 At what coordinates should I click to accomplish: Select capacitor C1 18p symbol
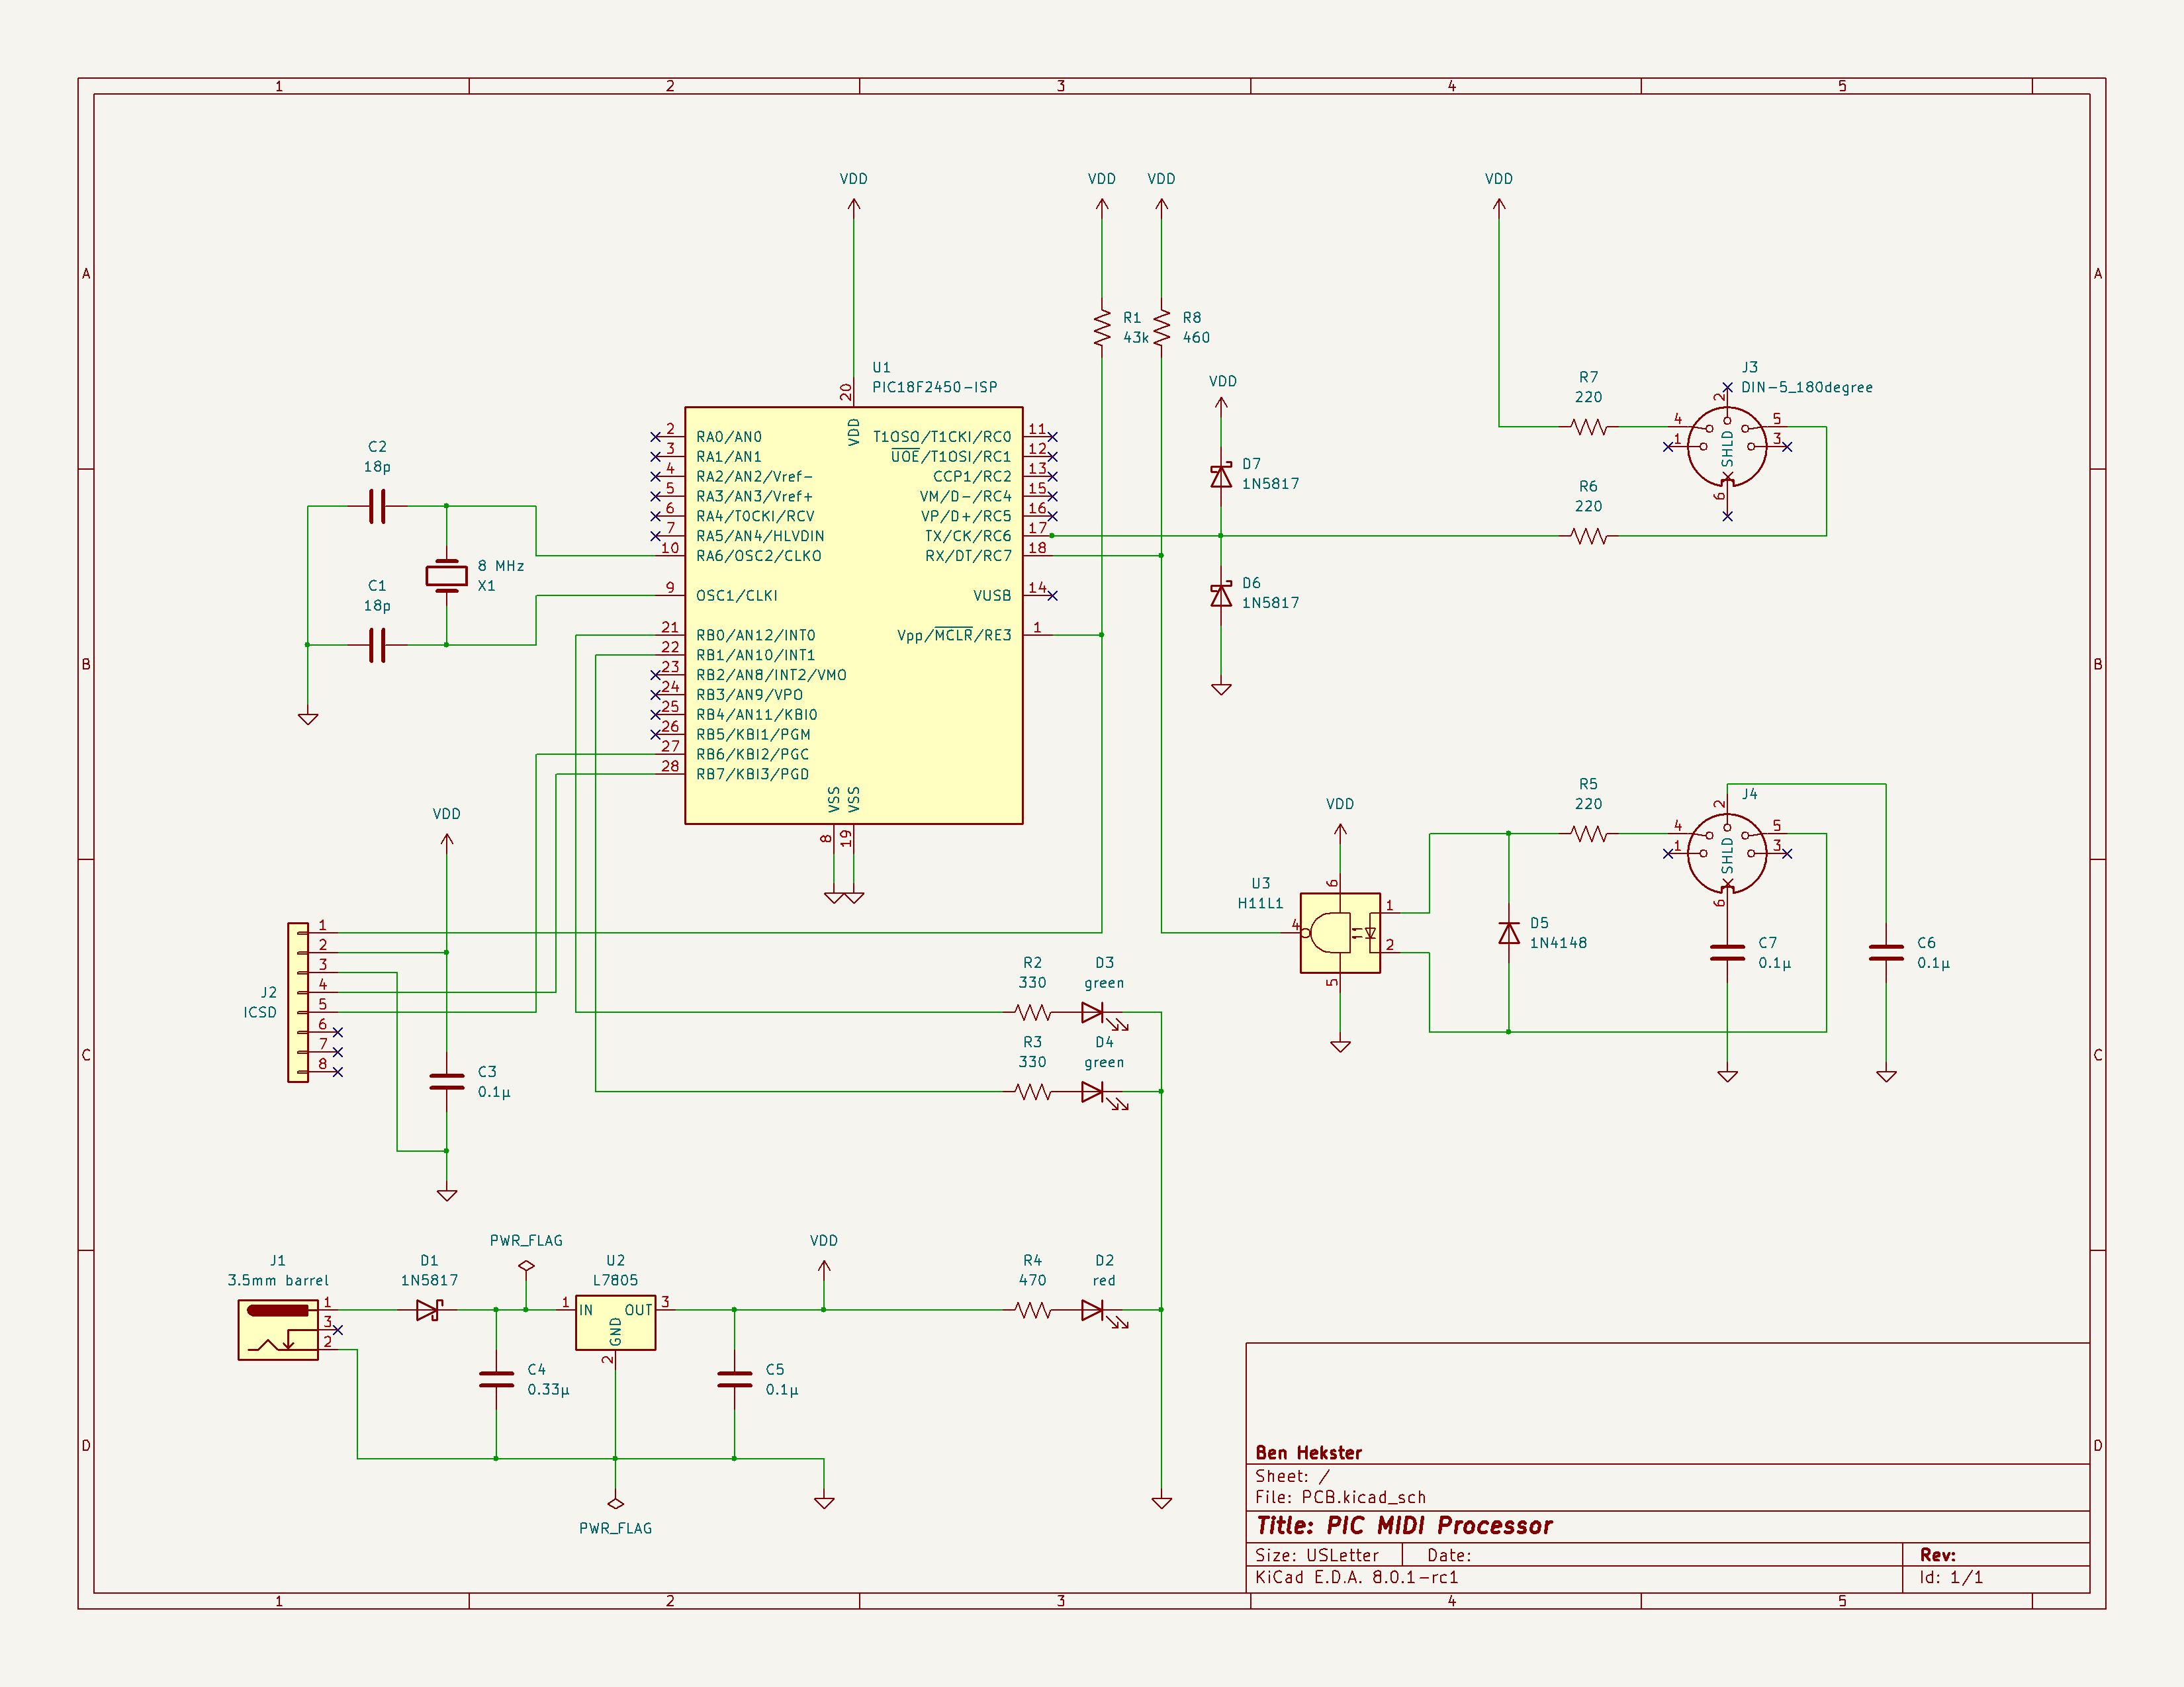click(x=377, y=644)
